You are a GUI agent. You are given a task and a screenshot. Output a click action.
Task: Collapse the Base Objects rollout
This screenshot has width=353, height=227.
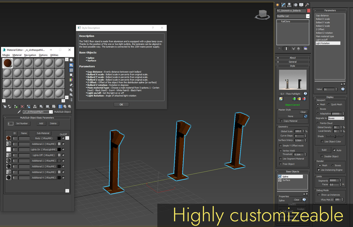[293, 171]
